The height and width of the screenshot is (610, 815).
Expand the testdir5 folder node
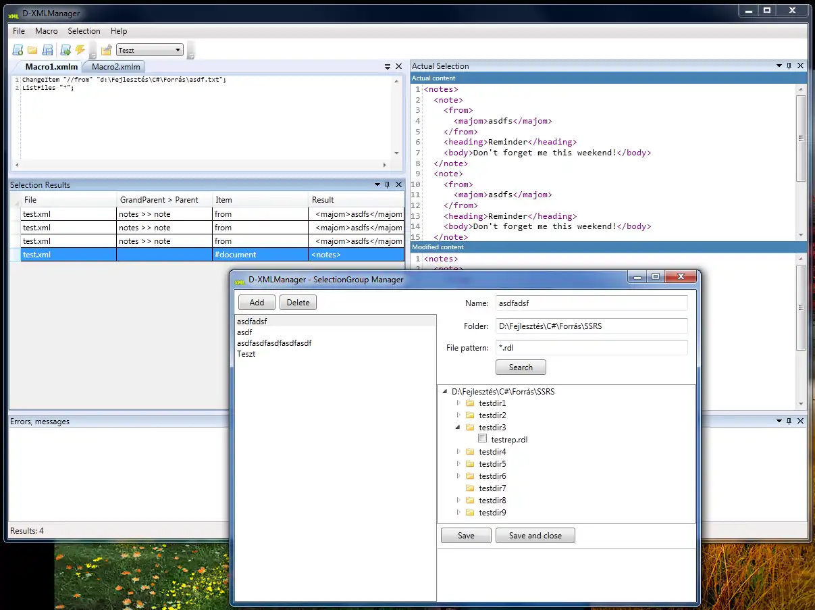click(459, 464)
